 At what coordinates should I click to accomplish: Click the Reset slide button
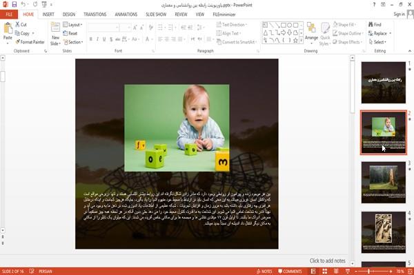[x=70, y=34]
